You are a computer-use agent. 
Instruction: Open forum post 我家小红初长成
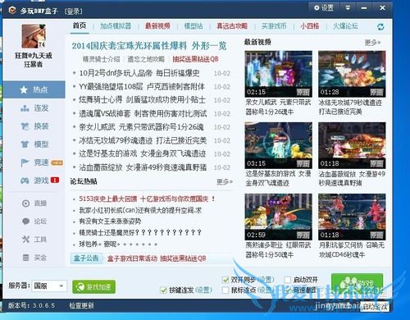click(140, 210)
